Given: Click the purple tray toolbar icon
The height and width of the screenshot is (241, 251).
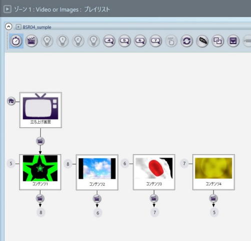Looking at the screenshot, I should click(233, 41).
